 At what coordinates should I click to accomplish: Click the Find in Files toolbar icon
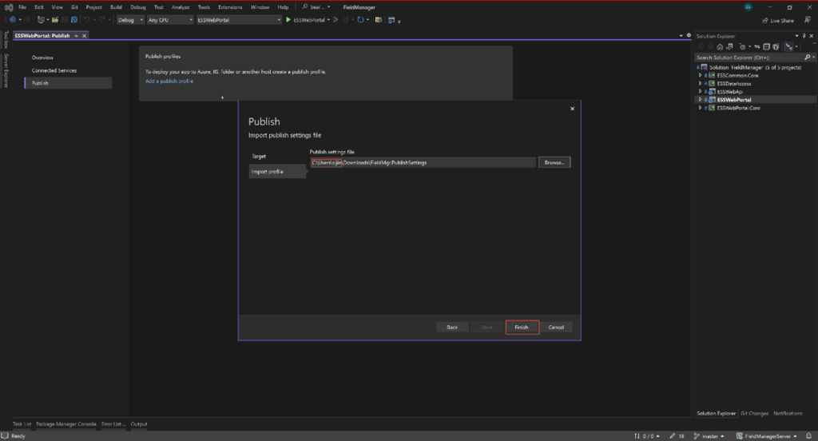click(x=378, y=20)
